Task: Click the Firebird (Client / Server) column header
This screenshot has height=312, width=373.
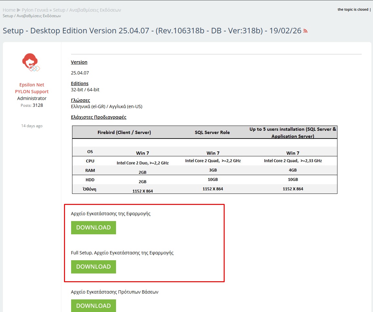Action: pyautogui.click(x=124, y=132)
